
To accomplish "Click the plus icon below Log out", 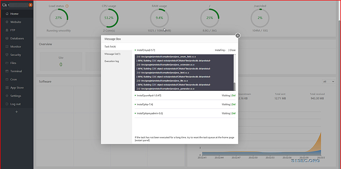I will tap(16, 112).
